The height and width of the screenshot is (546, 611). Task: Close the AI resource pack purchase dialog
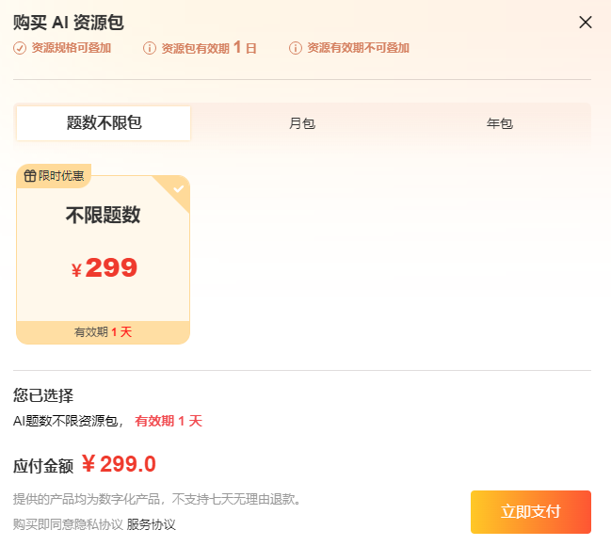coord(586,23)
